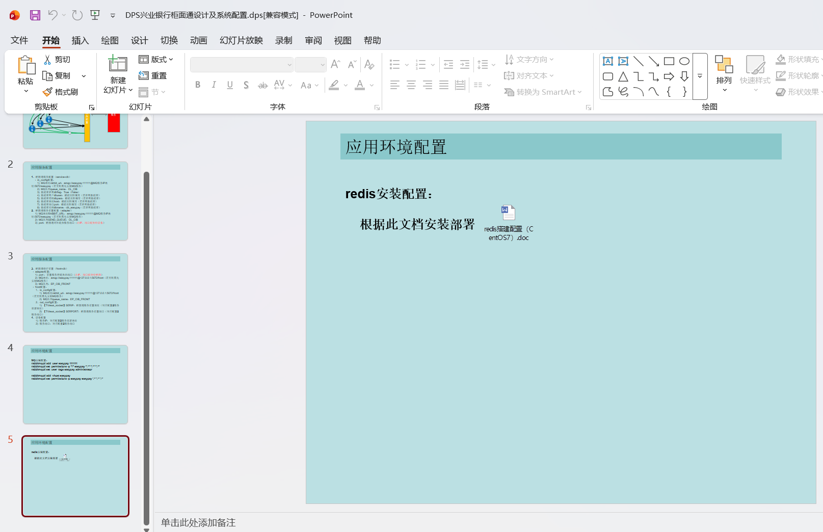Align text to the left
This screenshot has width=823, height=532.
coord(395,85)
